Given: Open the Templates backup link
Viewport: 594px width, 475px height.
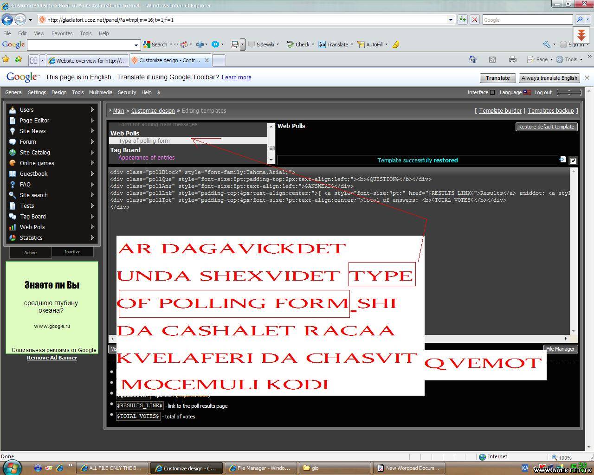Looking at the screenshot, I should click(550, 110).
